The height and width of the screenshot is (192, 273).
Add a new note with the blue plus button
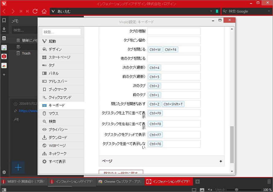click(18, 167)
